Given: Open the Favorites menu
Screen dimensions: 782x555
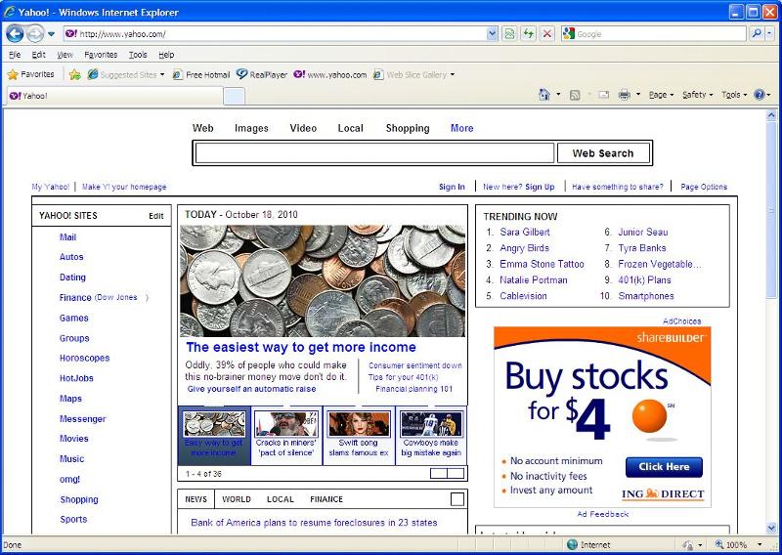Looking at the screenshot, I should click(x=101, y=55).
